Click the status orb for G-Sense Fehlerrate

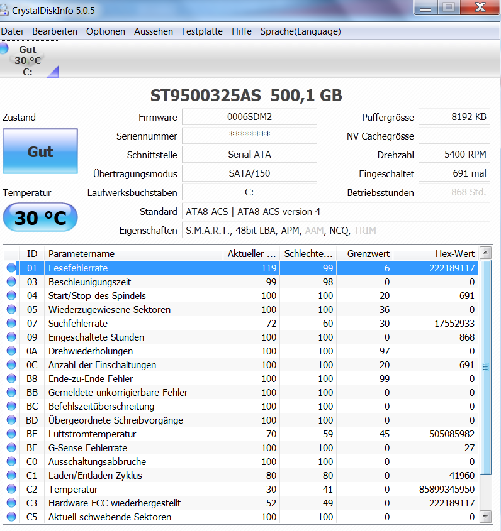click(x=11, y=447)
